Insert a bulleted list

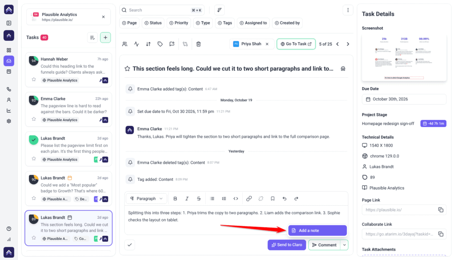[x=212, y=199]
